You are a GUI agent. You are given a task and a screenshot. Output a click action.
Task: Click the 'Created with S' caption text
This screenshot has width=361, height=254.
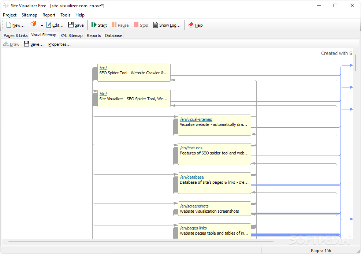(x=336, y=53)
